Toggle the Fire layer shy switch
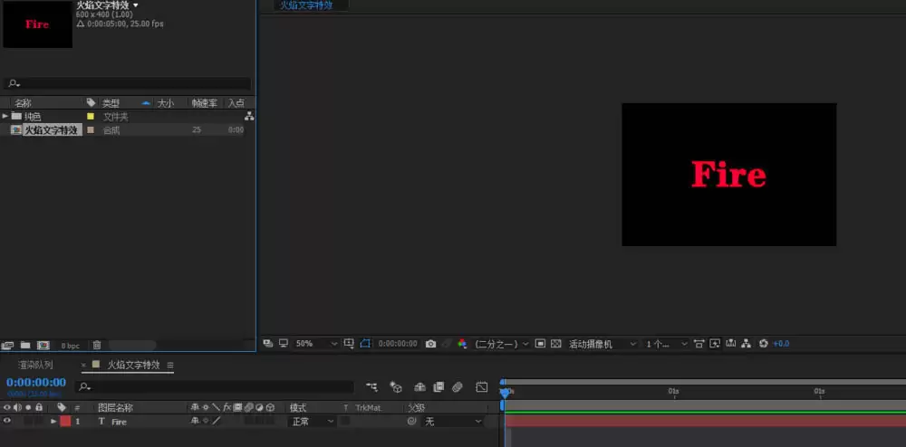The image size is (906, 447). point(195,421)
